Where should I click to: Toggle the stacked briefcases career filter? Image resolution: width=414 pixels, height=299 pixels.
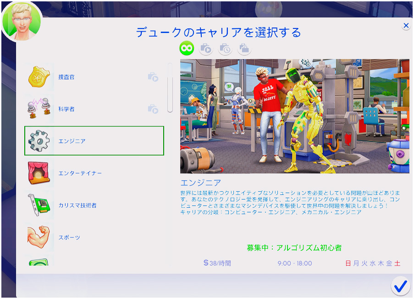click(244, 48)
